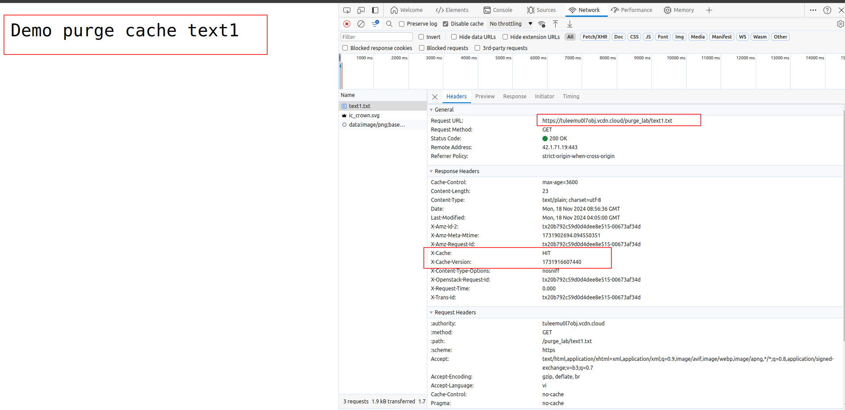Image resolution: width=845 pixels, height=410 pixels.
Task: Filter requests by Fetch/XHR type
Action: pos(595,37)
